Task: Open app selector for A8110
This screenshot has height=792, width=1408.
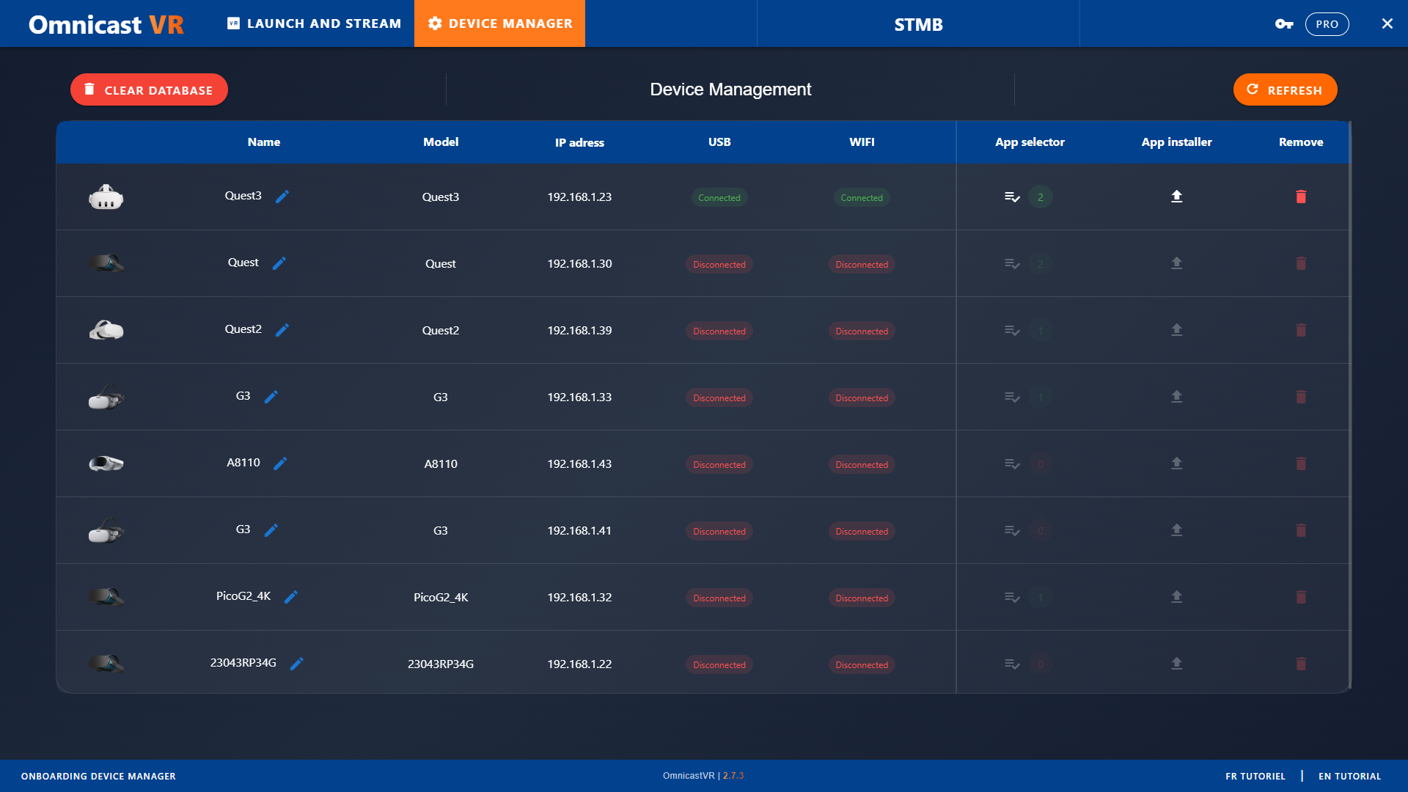Action: point(1012,463)
